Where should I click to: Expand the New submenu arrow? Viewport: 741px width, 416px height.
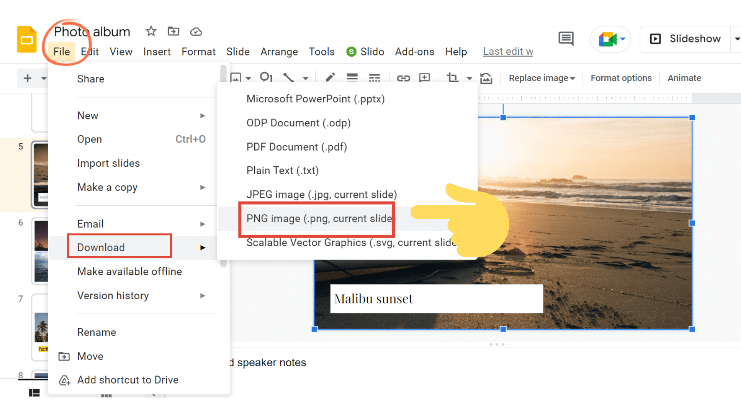point(202,115)
